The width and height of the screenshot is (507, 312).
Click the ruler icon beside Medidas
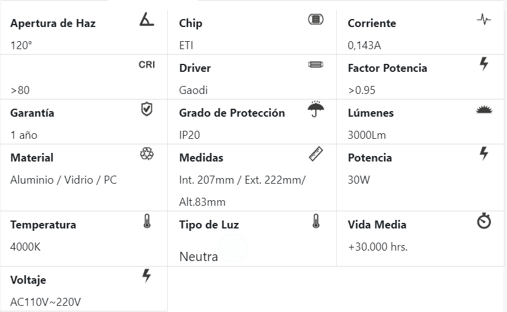[x=316, y=154]
